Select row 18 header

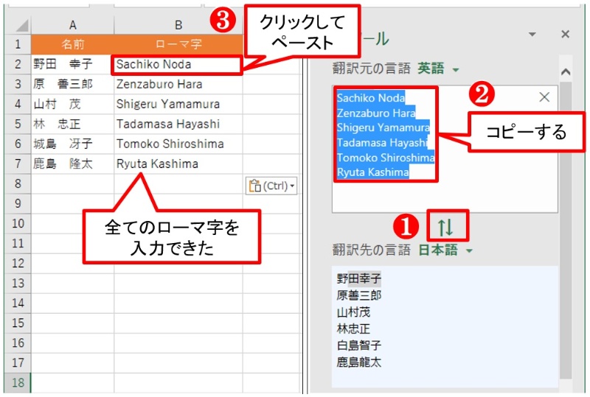pyautogui.click(x=18, y=383)
